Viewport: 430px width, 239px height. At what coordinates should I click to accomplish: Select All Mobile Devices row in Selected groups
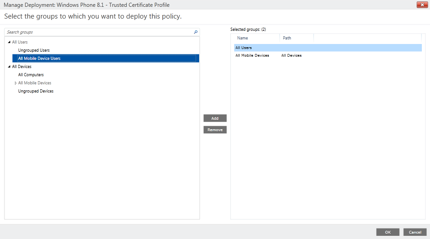coord(252,55)
